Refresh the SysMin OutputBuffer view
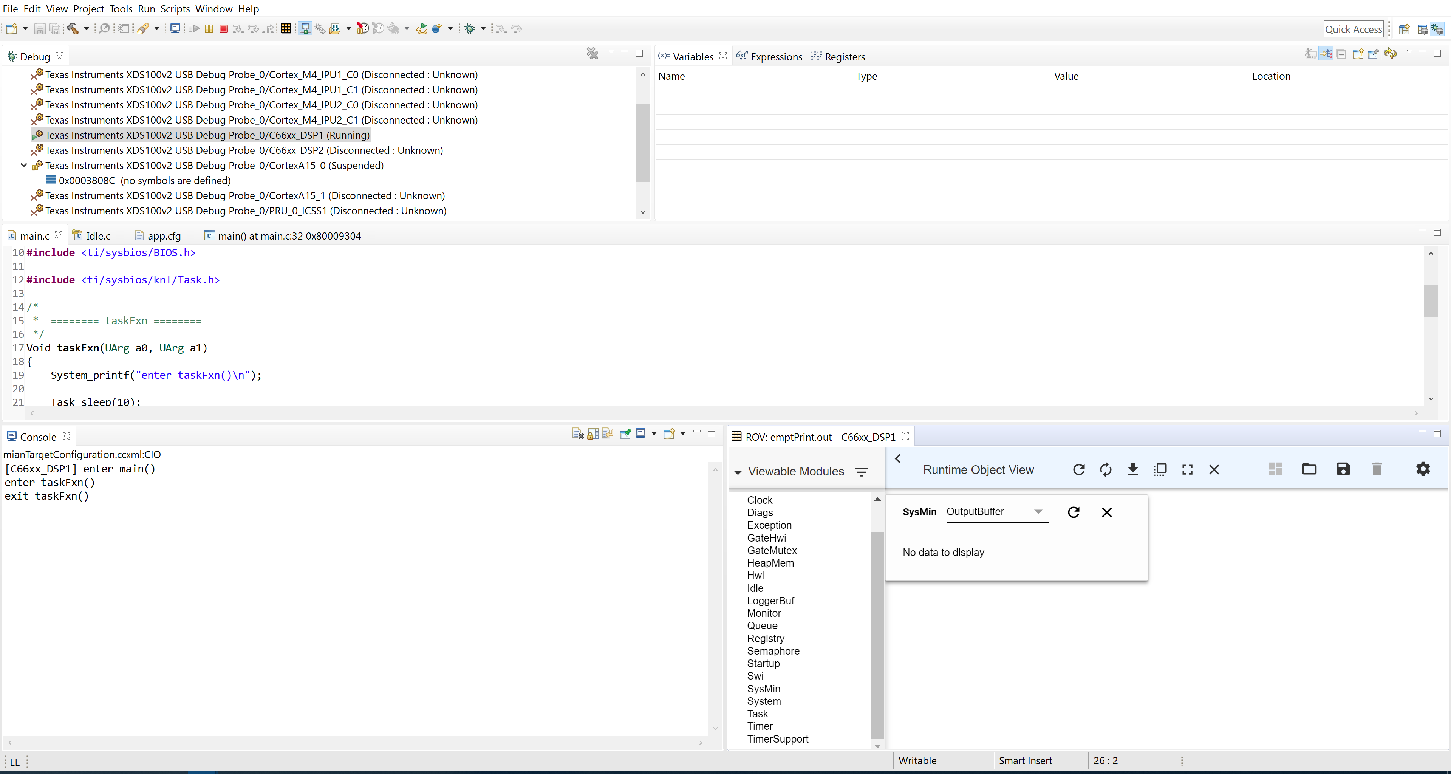Screen dimensions: 1451x774 1074,512
